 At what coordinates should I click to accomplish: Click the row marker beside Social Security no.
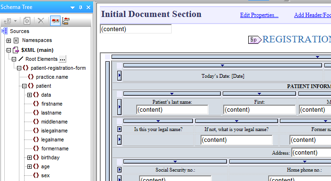coord(119,170)
